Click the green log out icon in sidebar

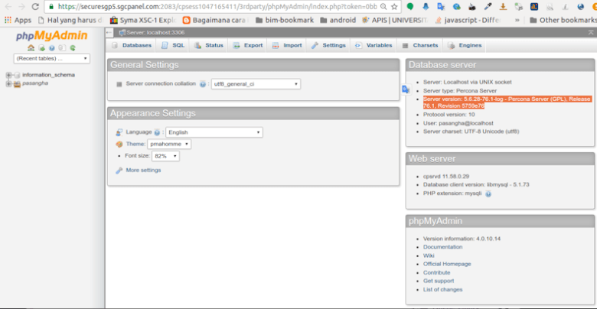pyautogui.click(x=41, y=47)
